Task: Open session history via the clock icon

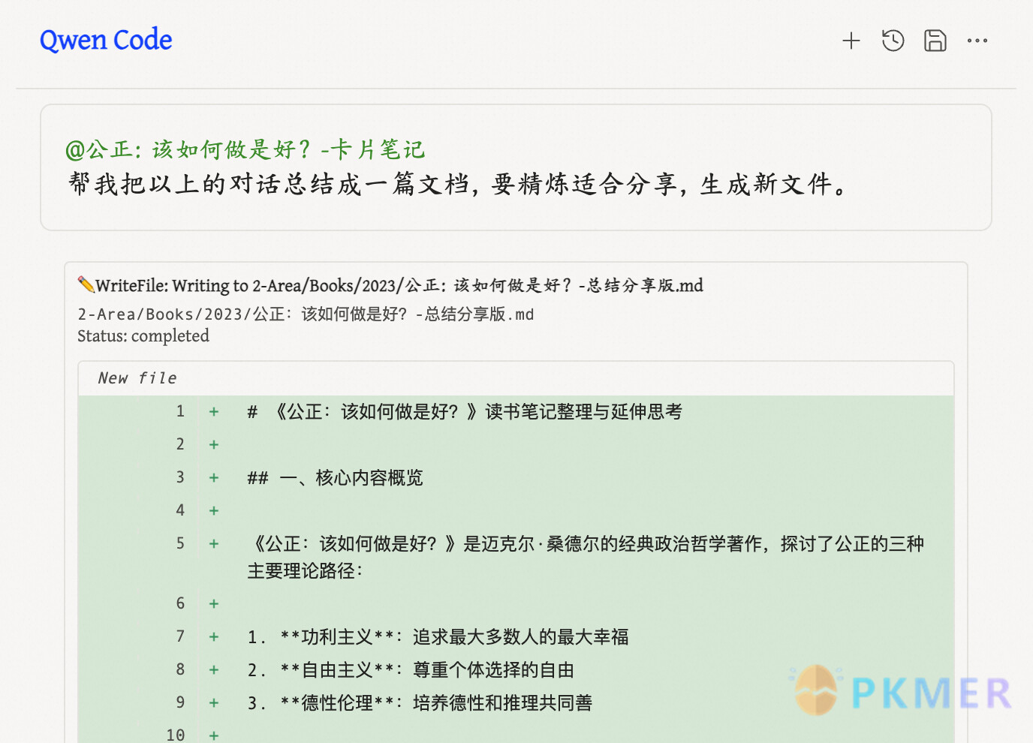Action: point(893,41)
